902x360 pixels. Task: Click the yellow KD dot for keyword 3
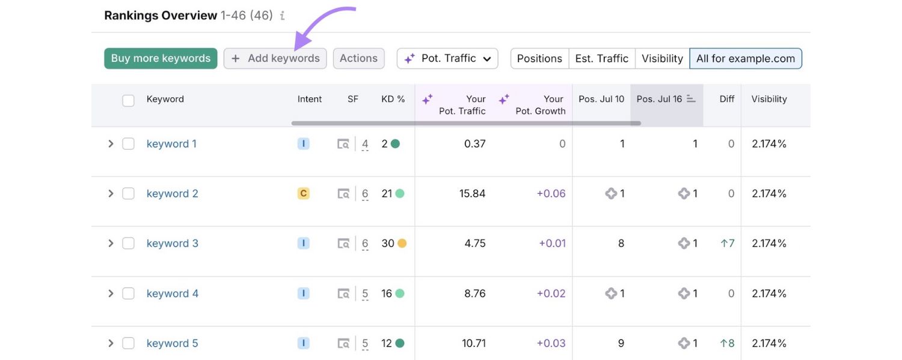403,242
